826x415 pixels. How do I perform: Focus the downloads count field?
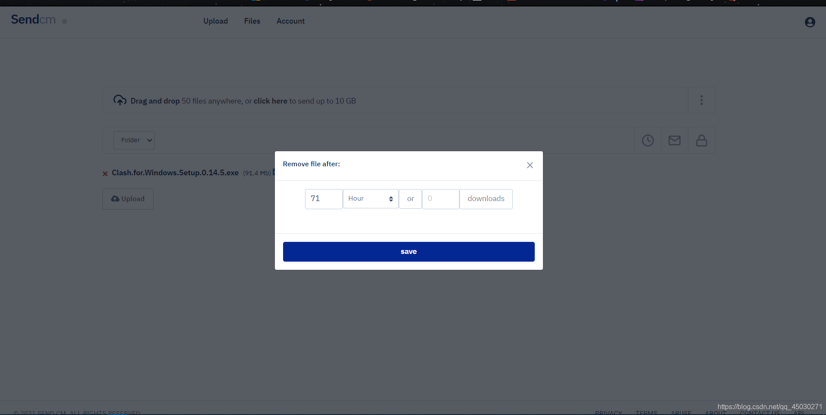click(441, 199)
